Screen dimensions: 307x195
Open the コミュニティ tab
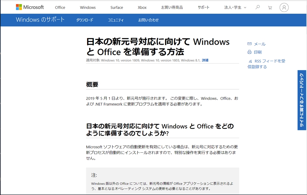[116, 20]
